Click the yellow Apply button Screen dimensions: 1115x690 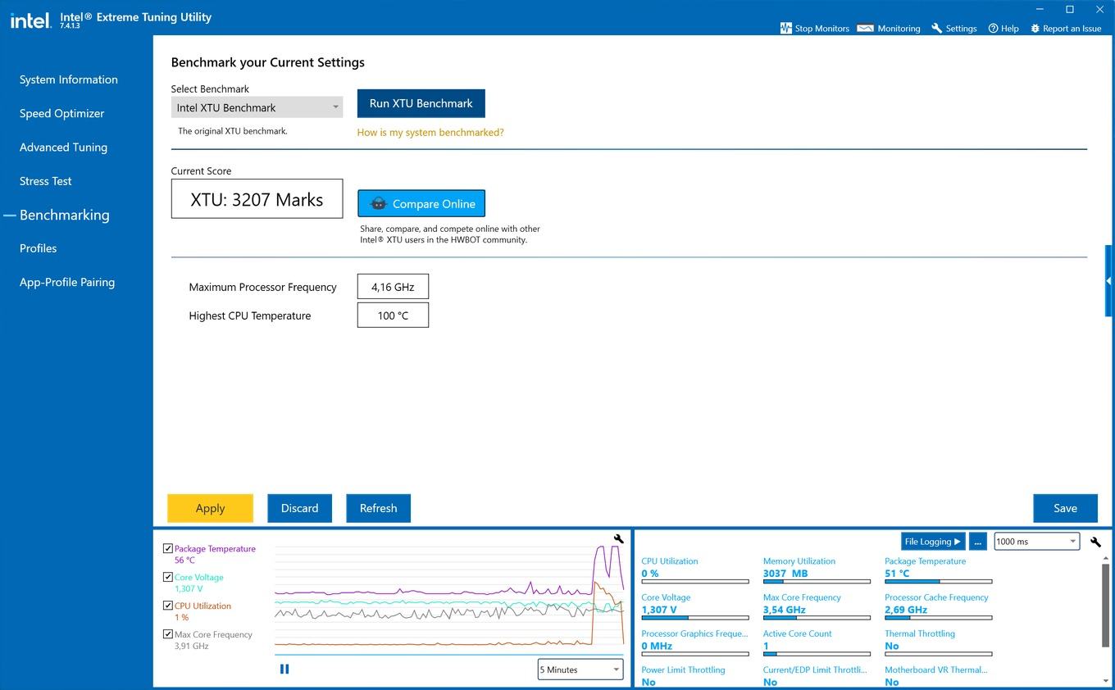[x=210, y=508]
